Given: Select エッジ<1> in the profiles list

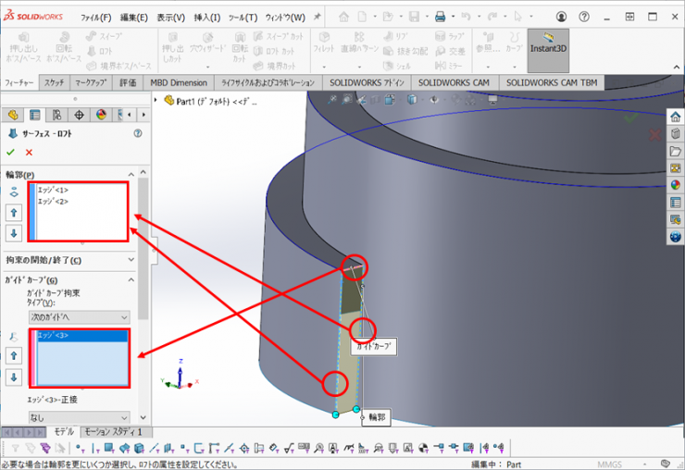Looking at the screenshot, I should tap(53, 190).
